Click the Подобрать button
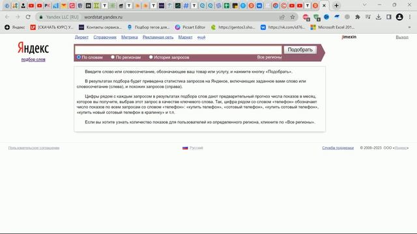 300,49
